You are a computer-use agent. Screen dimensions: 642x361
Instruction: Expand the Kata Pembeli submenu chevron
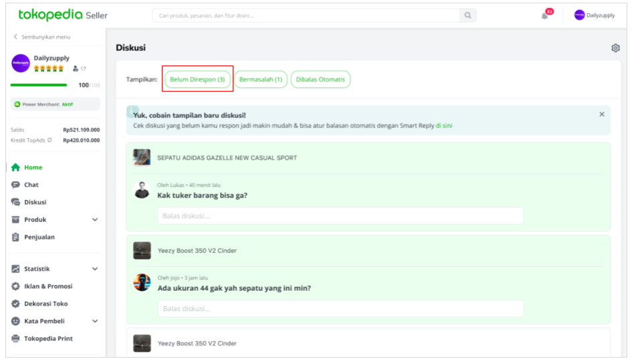[x=95, y=322]
